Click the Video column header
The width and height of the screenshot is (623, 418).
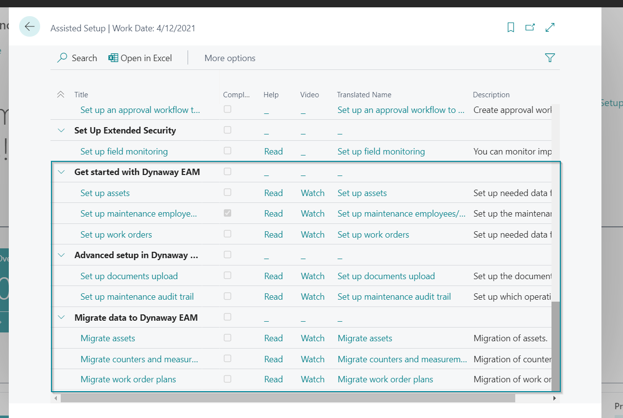(310, 95)
